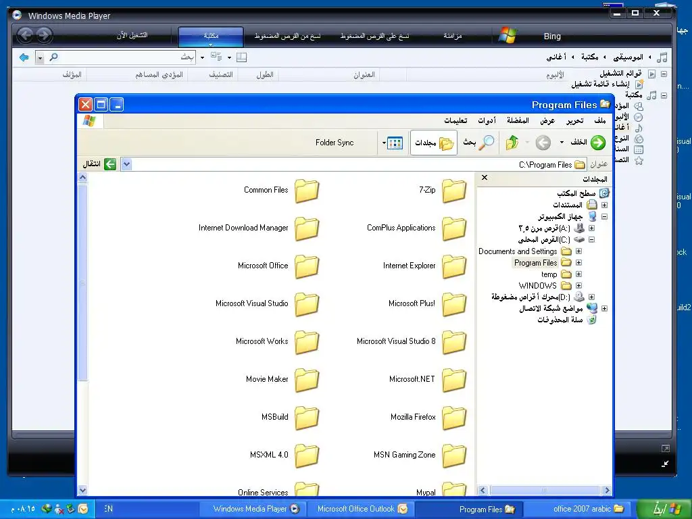Select Desktop (سطح المكتب) in folder tree

[x=576, y=193]
